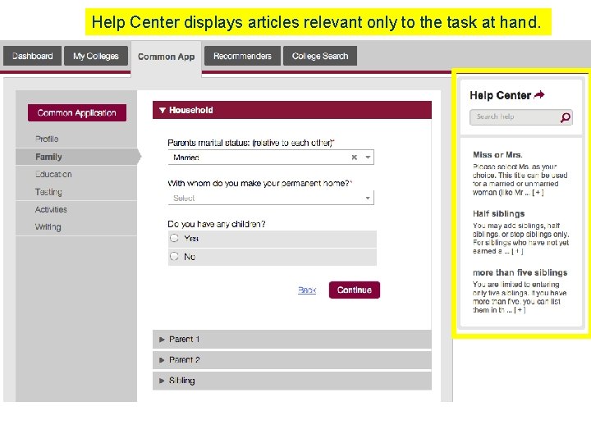This screenshot has height=443, width=591.
Task: Select the Common App tab
Action: (x=166, y=57)
